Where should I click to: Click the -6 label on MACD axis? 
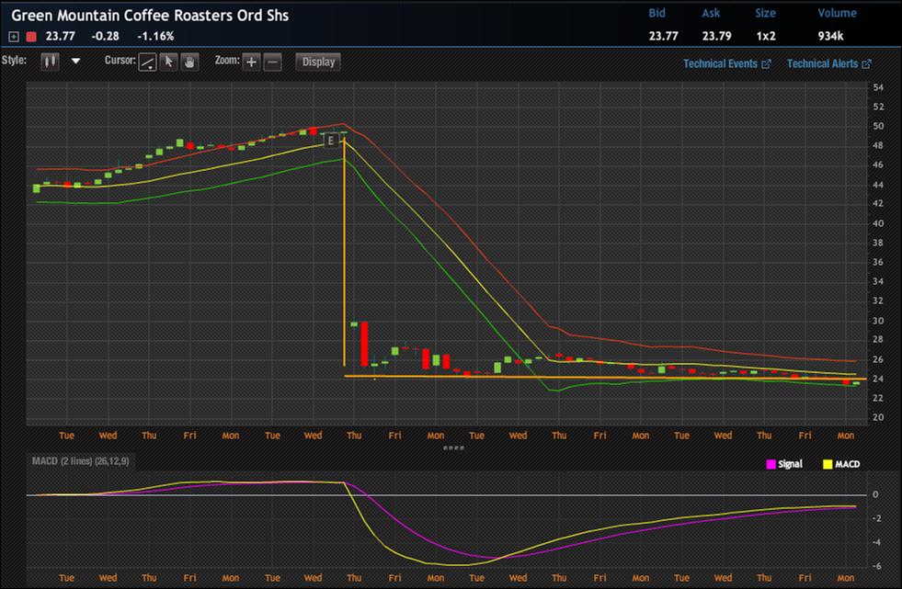click(x=875, y=566)
